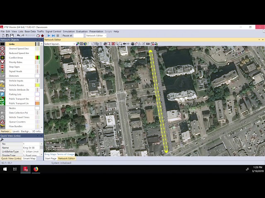Select Vehicle Inputs in Network Objects list
This screenshot has height=198, width=265.
pos(20,81)
